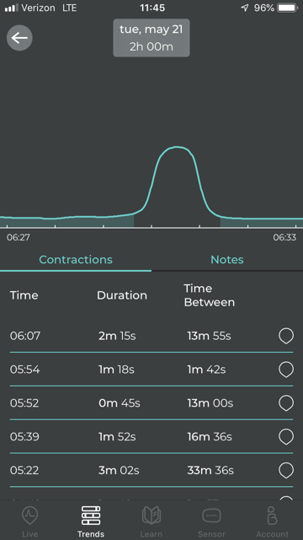Tap the 06:33 timeline end label
303x540 pixels.
tap(284, 237)
